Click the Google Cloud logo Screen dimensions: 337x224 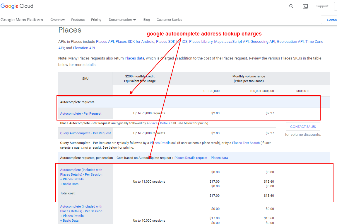click(17, 6)
